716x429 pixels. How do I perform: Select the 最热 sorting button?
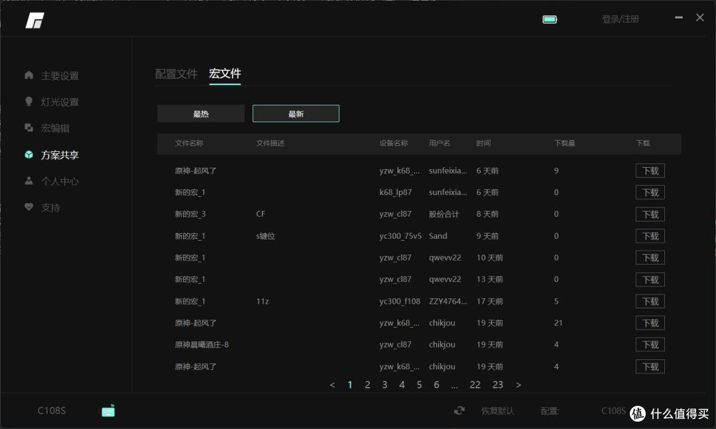(201, 114)
